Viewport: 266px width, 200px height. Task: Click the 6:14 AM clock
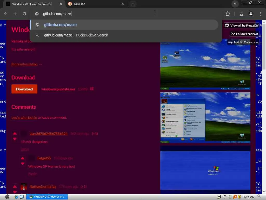pyautogui.click(x=249, y=197)
